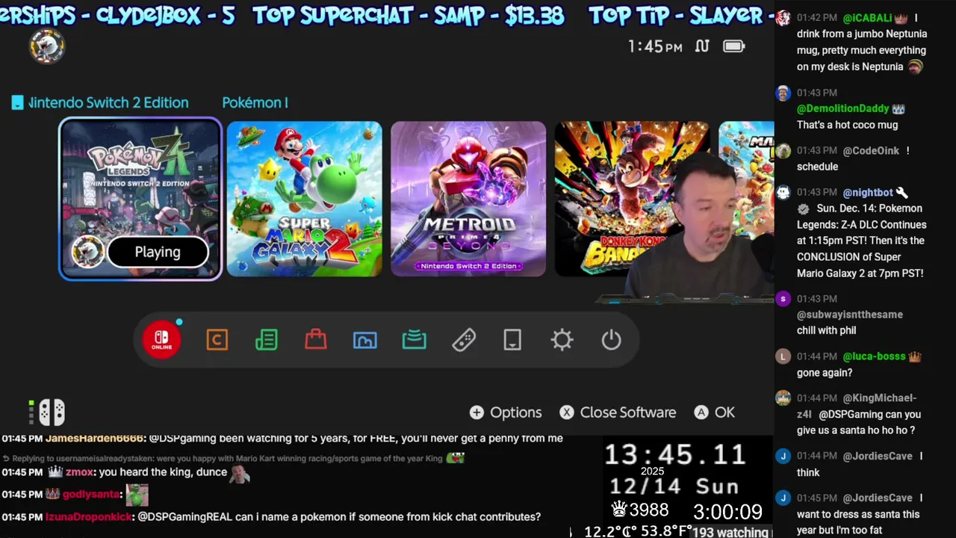This screenshot has width=956, height=538.
Task: Click the battery indicator icon
Action: coord(733,46)
